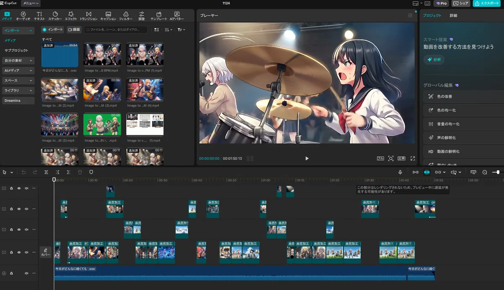Expand the ライブラリ sidebar section
Viewport: 504px width, 290px height.
coord(18,90)
